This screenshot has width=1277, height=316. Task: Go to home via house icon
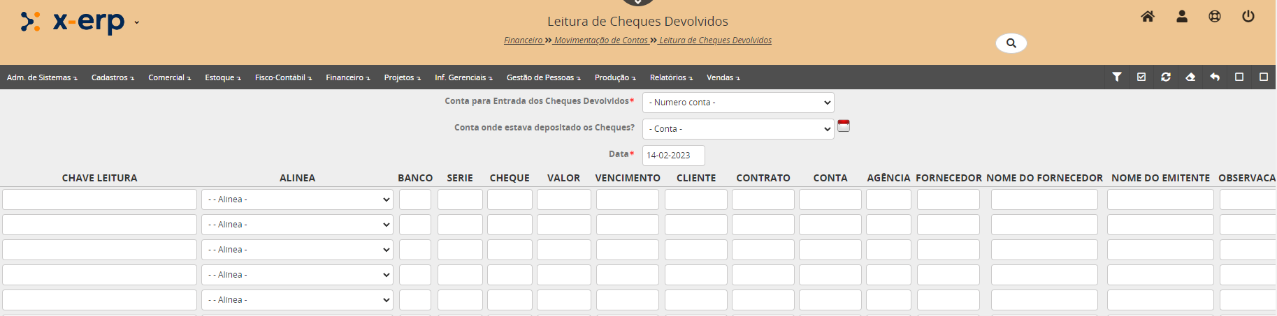[1148, 17]
